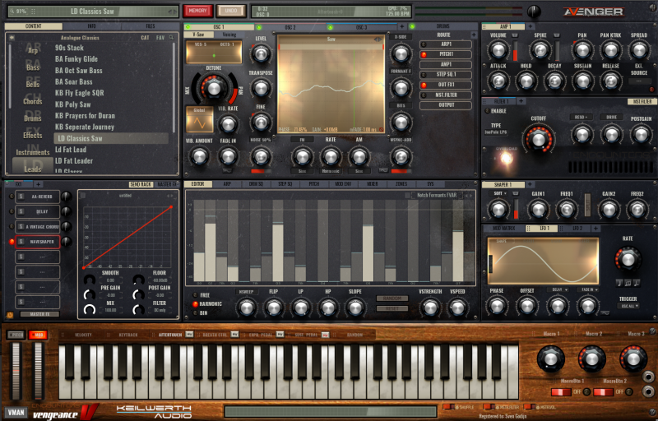
Task: Click the solo S button on AA-REVERB
Action: coord(21,197)
